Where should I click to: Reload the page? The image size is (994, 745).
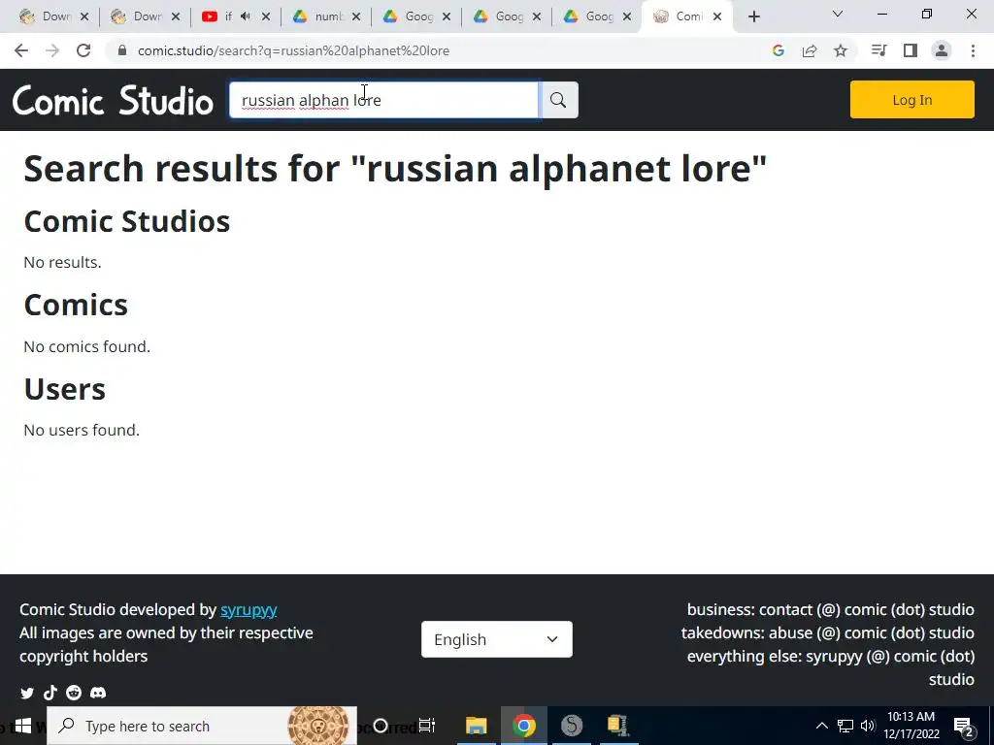83,50
